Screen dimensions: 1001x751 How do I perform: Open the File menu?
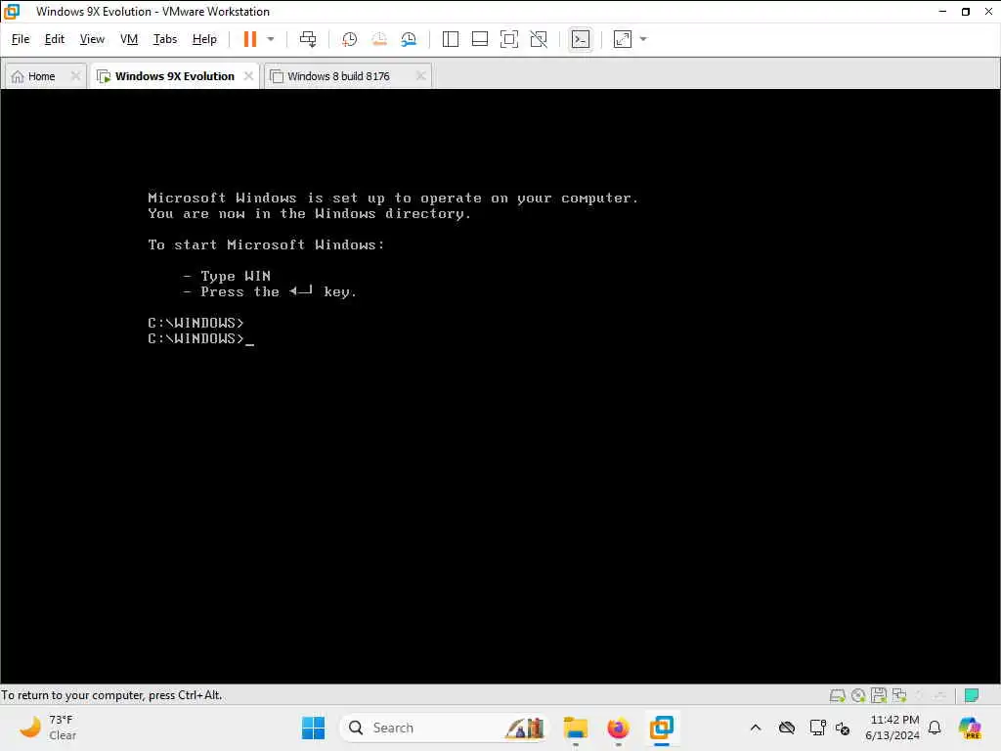(21, 39)
